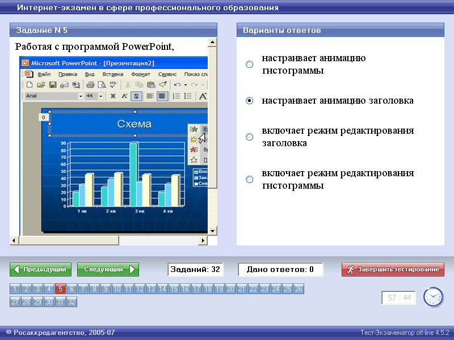Click Завершить тестирование button
Viewport: 454px width, 340px height.
pos(393,270)
